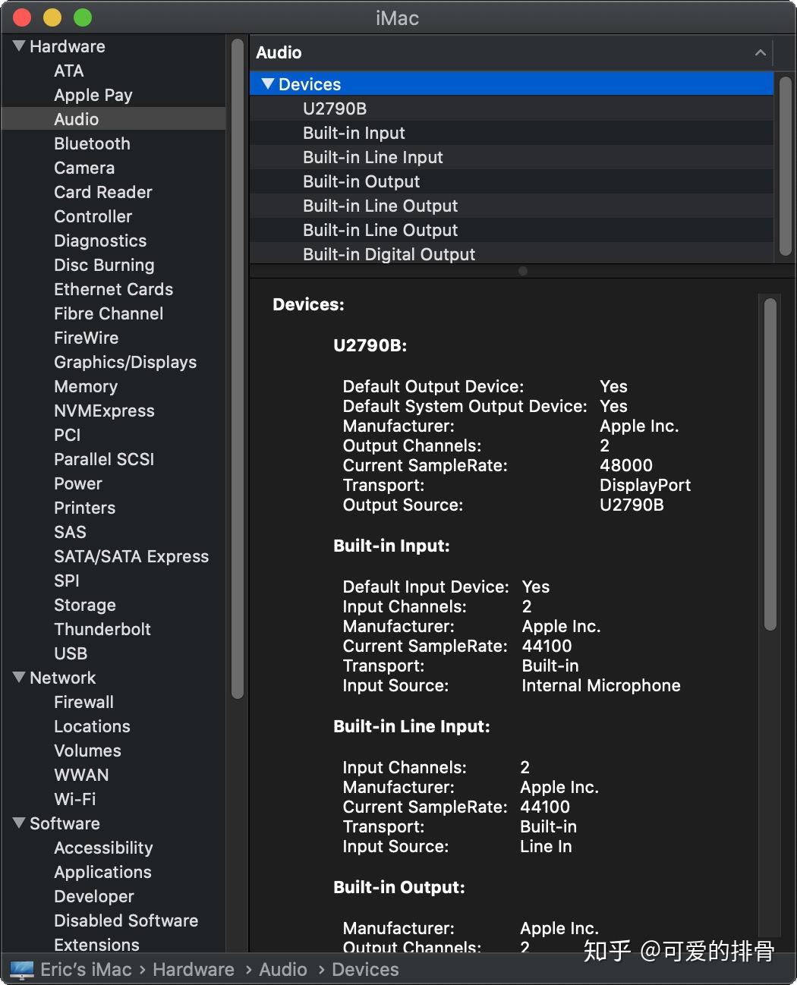Open Applications under Software
797x985 pixels.
pyautogui.click(x=102, y=872)
